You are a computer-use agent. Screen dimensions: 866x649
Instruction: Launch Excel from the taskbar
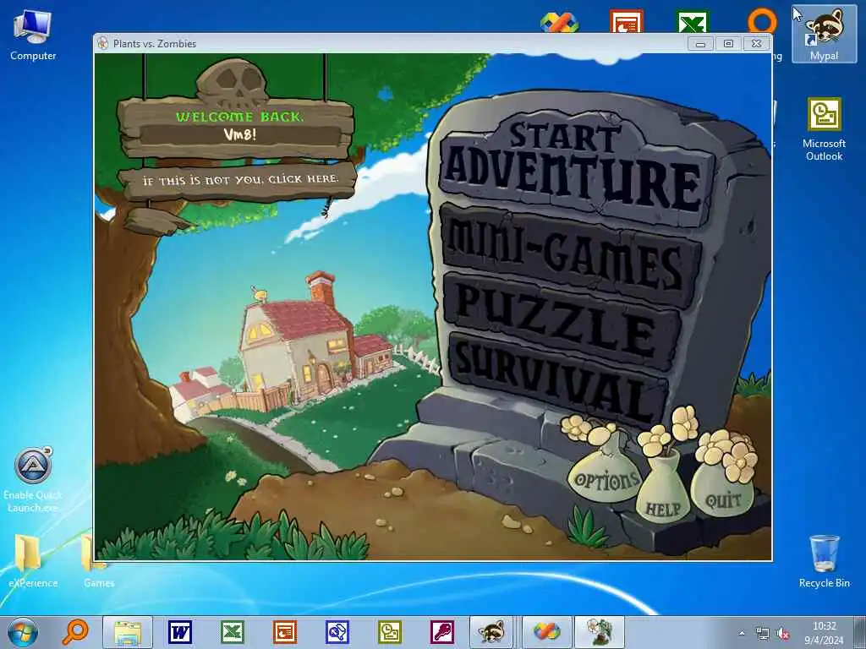(x=233, y=632)
